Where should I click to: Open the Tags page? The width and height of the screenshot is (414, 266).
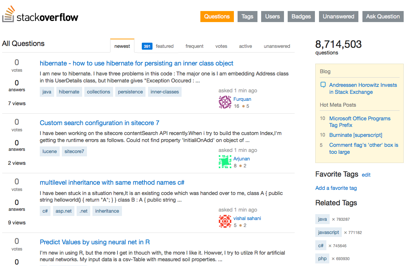pyautogui.click(x=247, y=16)
